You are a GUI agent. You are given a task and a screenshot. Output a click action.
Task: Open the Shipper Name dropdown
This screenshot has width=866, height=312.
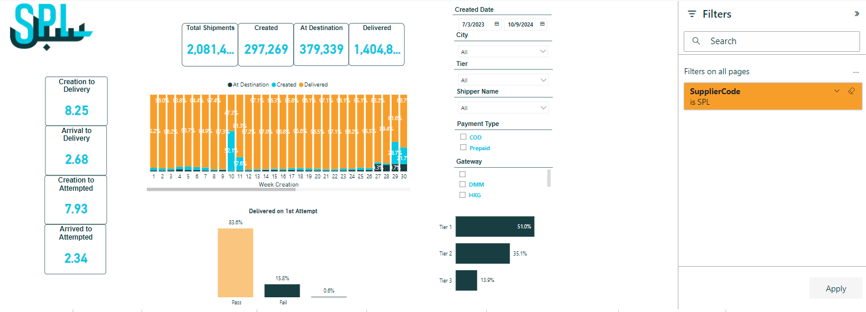503,108
